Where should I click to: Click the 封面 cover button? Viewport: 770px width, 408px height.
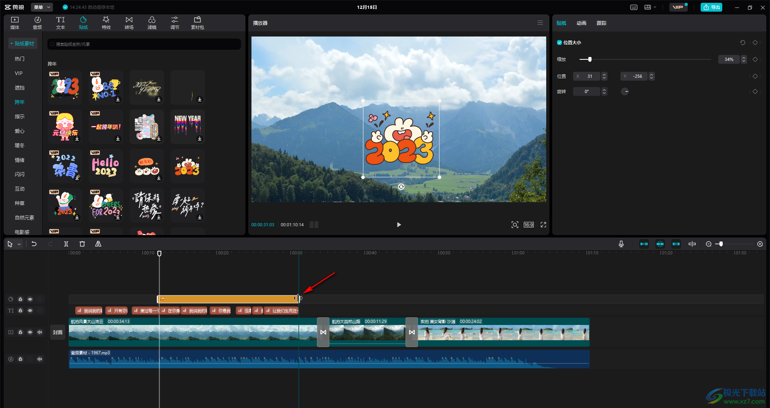coord(58,332)
